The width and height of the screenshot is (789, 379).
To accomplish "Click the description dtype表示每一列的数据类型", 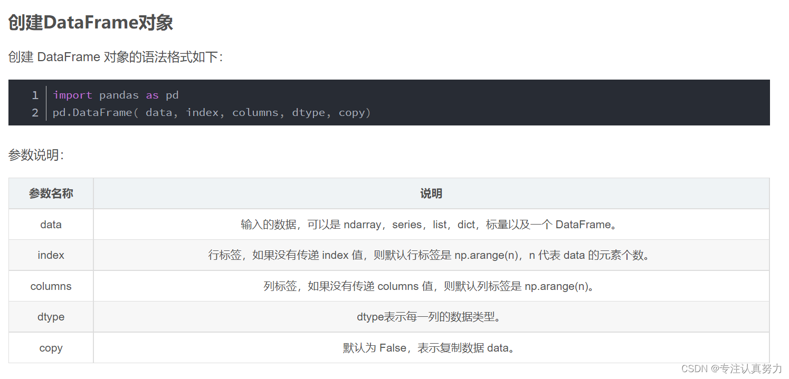I will point(429,317).
